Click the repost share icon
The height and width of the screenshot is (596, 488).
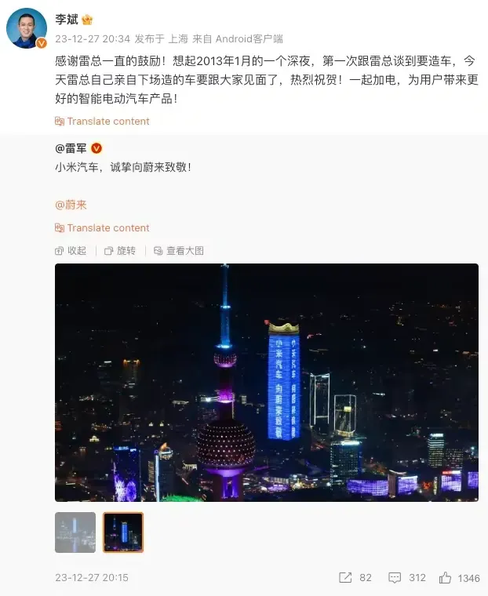click(x=345, y=578)
